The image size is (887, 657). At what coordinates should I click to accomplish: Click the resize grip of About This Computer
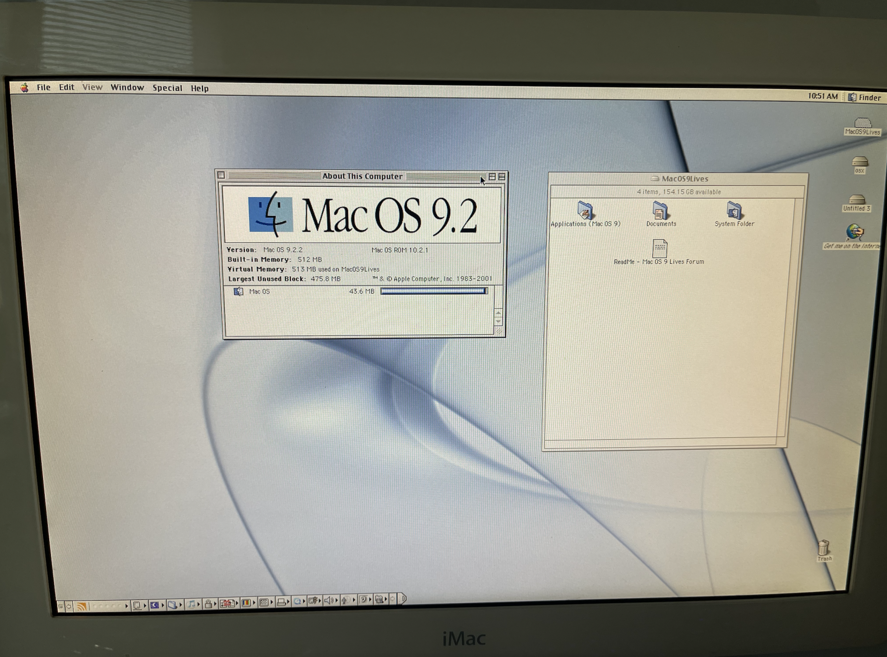[x=498, y=331]
